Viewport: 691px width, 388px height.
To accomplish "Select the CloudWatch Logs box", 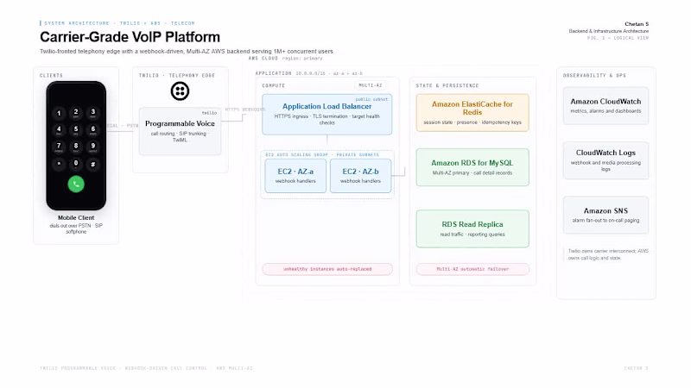I will point(605,160).
